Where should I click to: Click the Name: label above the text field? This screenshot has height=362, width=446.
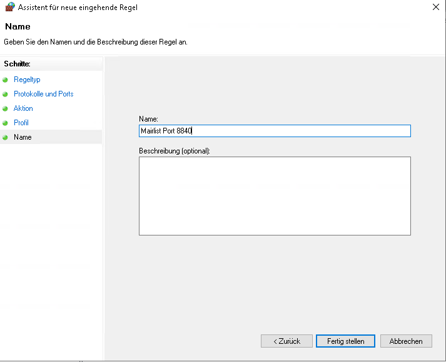coord(148,119)
